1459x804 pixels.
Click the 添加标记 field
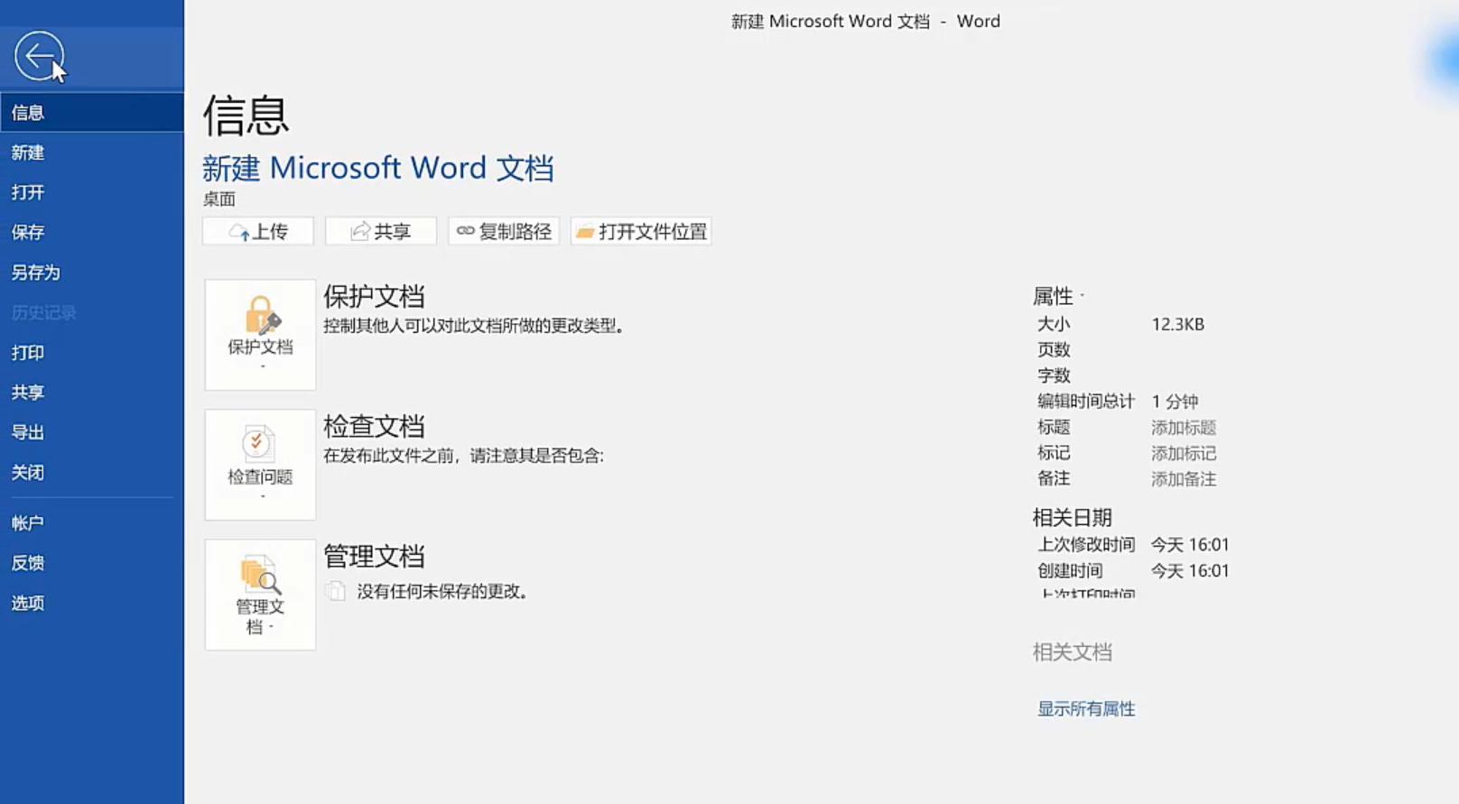(1183, 453)
